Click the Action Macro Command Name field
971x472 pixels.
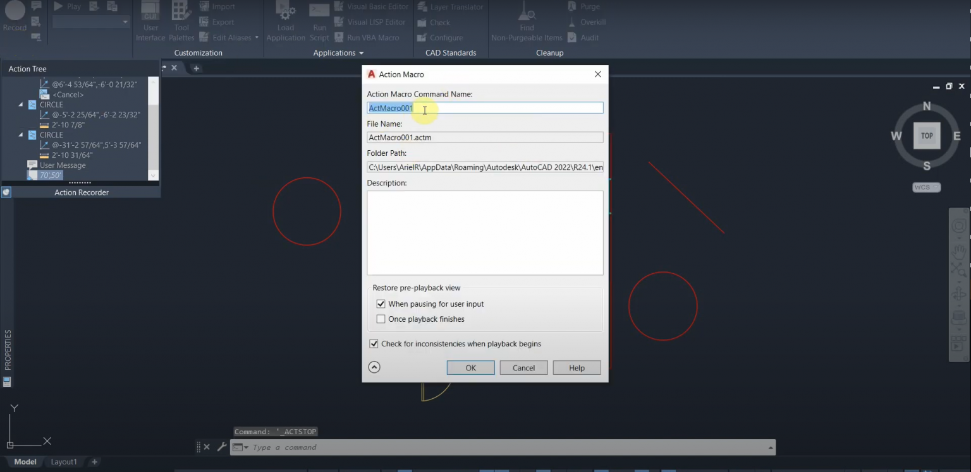[x=485, y=107]
